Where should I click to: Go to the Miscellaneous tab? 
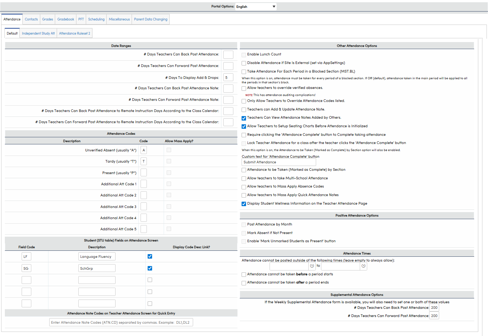(x=119, y=19)
